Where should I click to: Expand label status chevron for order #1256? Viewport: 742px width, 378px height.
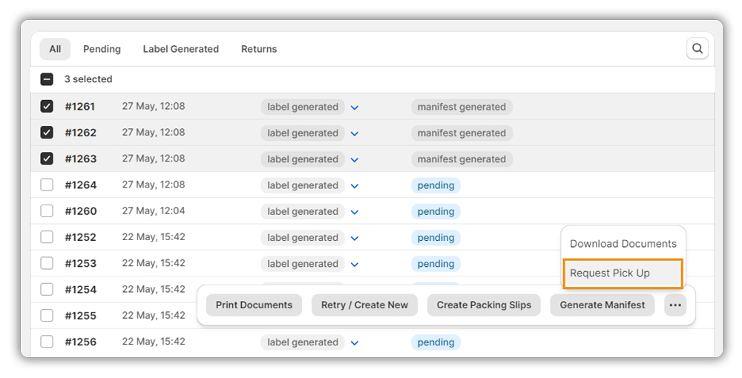(355, 342)
